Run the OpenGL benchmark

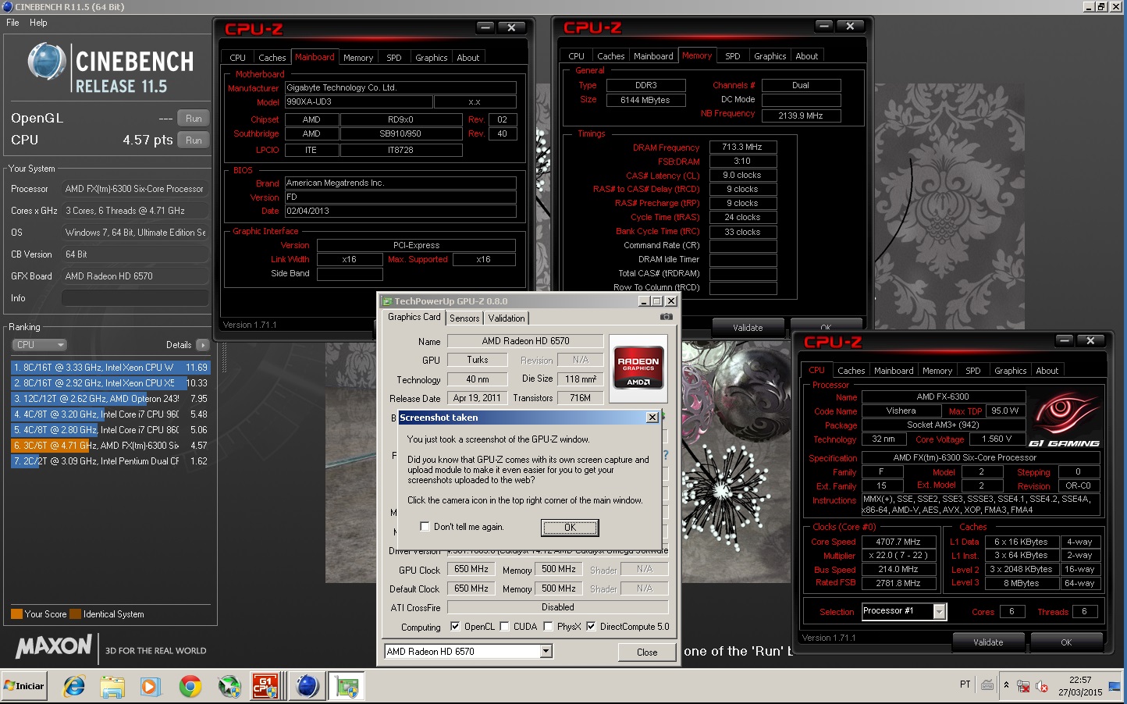pos(194,119)
